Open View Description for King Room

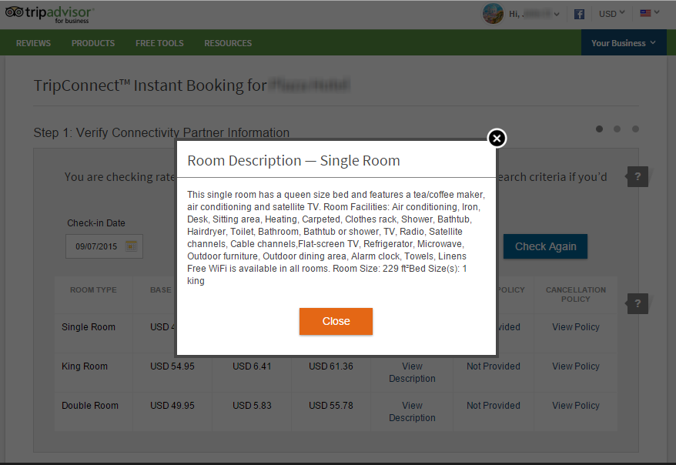(x=412, y=373)
